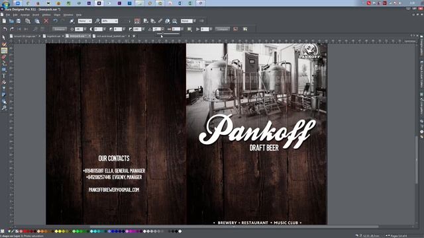Click the Open file folder icon
This screenshot has height=238, width=424.
11,20
